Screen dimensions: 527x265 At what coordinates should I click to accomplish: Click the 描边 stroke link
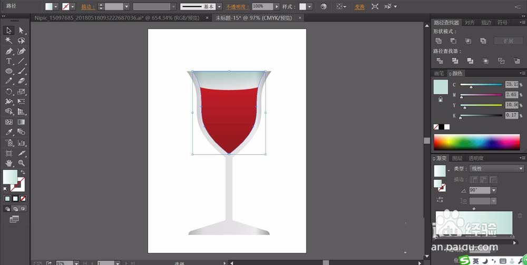coord(87,7)
